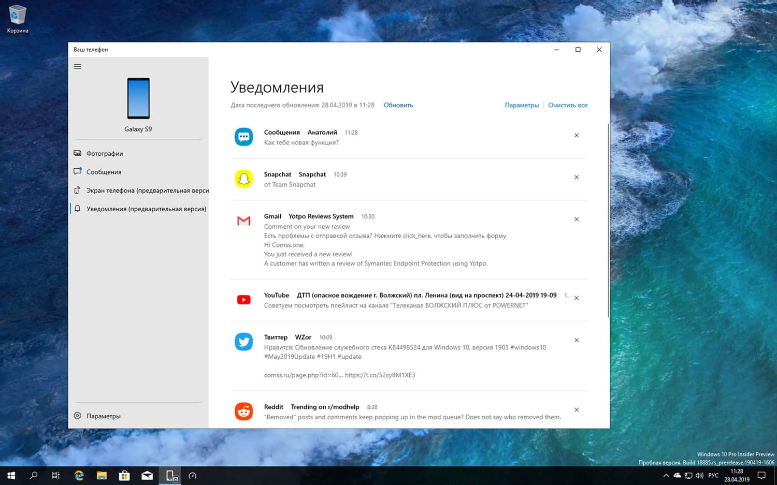
Task: Open Параметры from the top right
Action: click(x=522, y=105)
